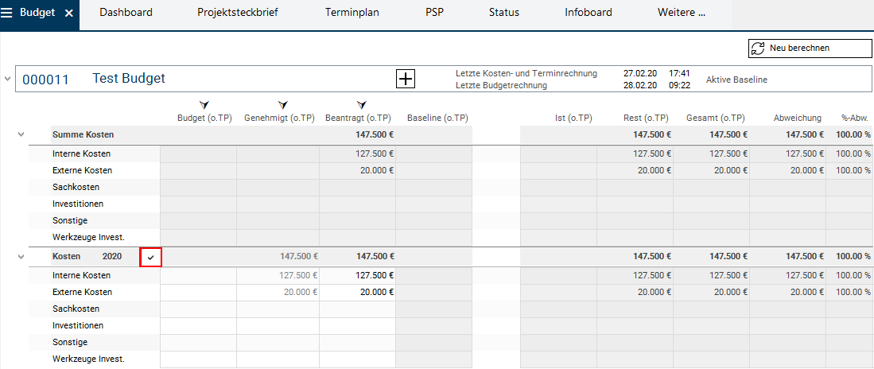Open the Terminplan tab
Viewport: 874px width, 369px height.
(x=352, y=13)
